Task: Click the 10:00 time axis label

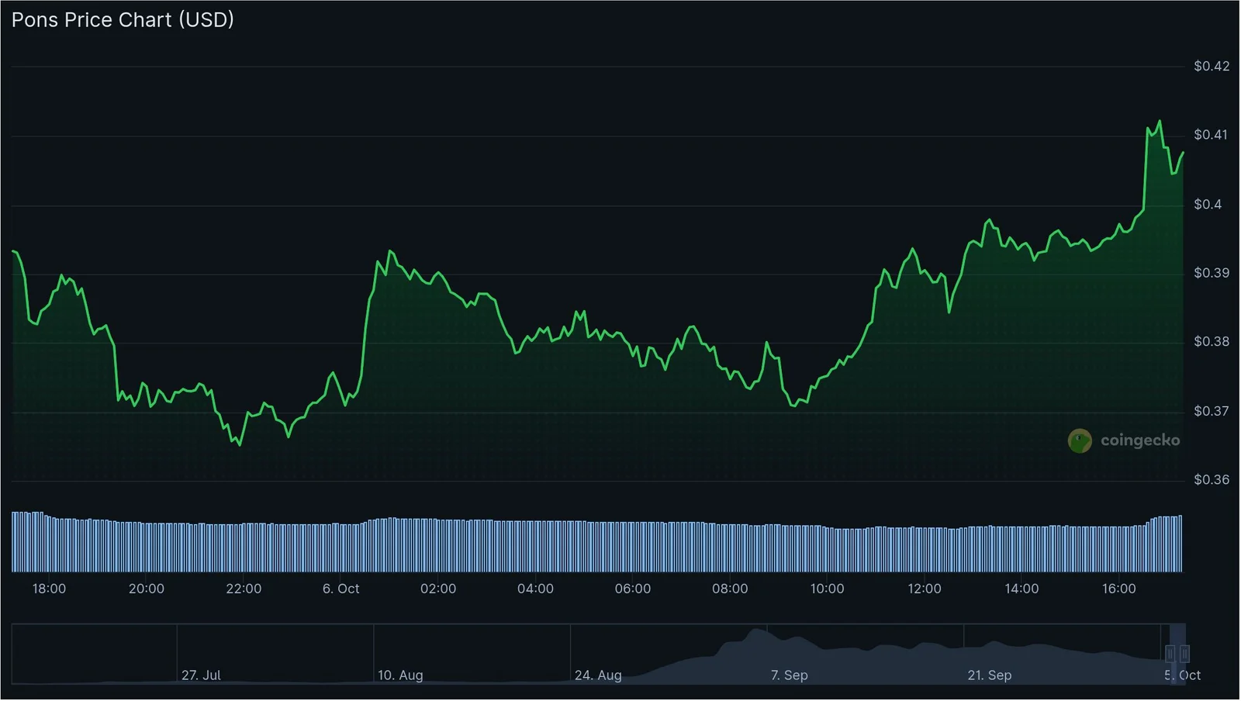Action: 828,589
